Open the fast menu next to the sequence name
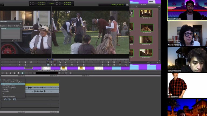 tap(127, 5)
